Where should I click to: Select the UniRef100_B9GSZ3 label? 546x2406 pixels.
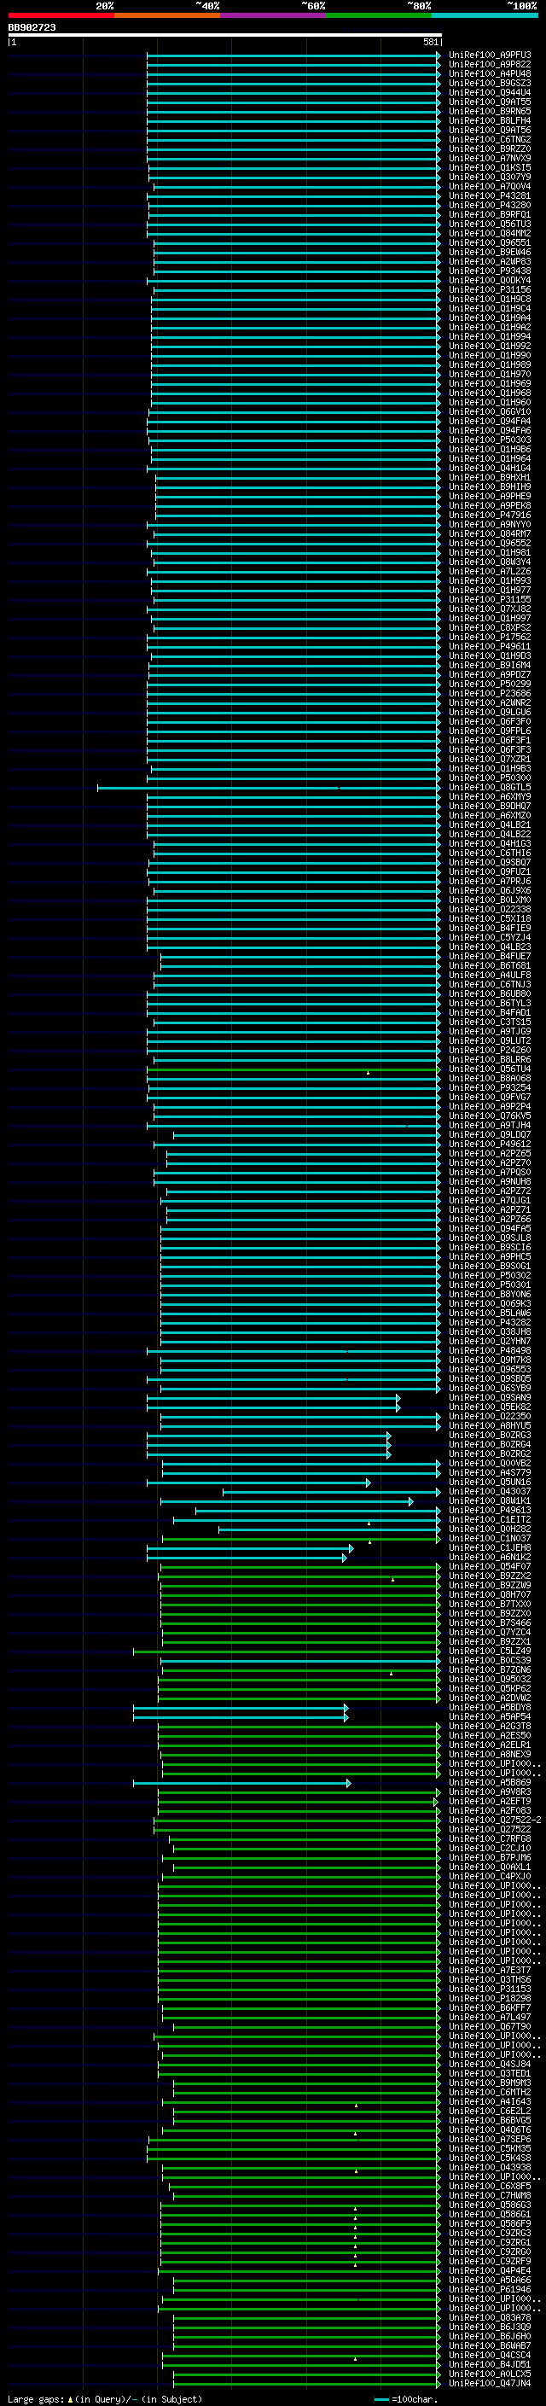pos(489,83)
